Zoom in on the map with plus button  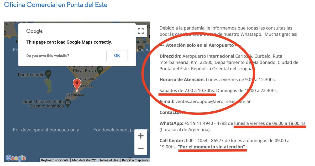(x=141, y=136)
